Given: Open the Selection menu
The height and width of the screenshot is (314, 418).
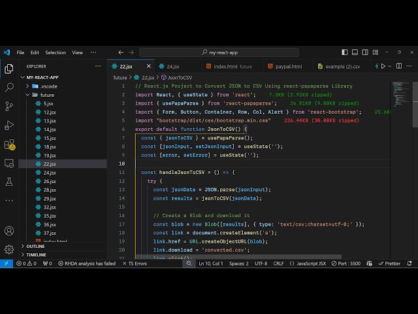Looking at the screenshot, I should (56, 52).
